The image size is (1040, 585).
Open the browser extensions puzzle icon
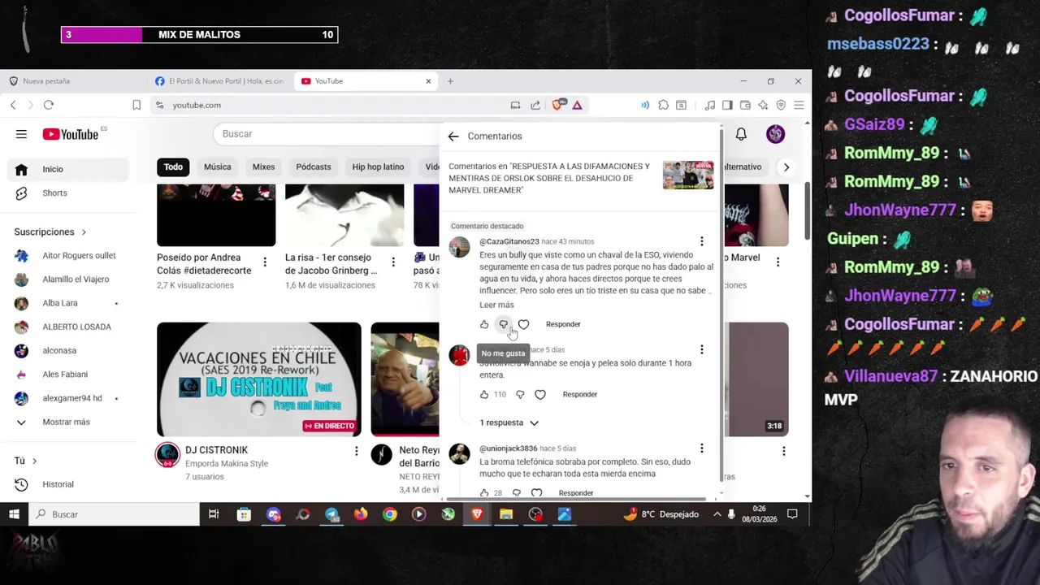(x=664, y=105)
